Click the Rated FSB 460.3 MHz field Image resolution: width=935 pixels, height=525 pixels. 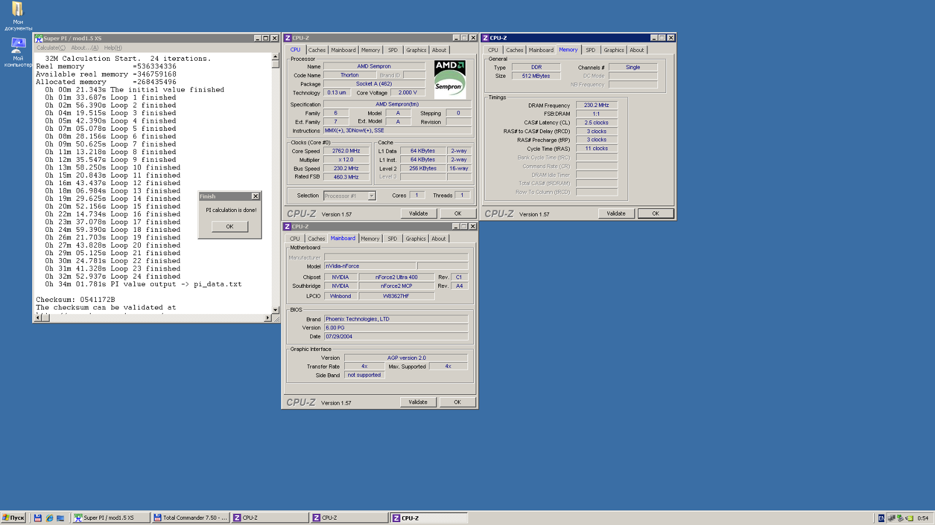click(x=347, y=177)
